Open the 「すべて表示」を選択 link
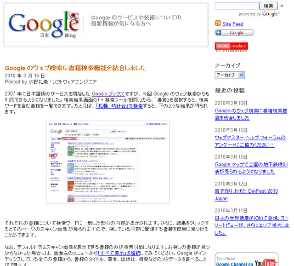The height and width of the screenshot is (266, 294). coord(119,253)
